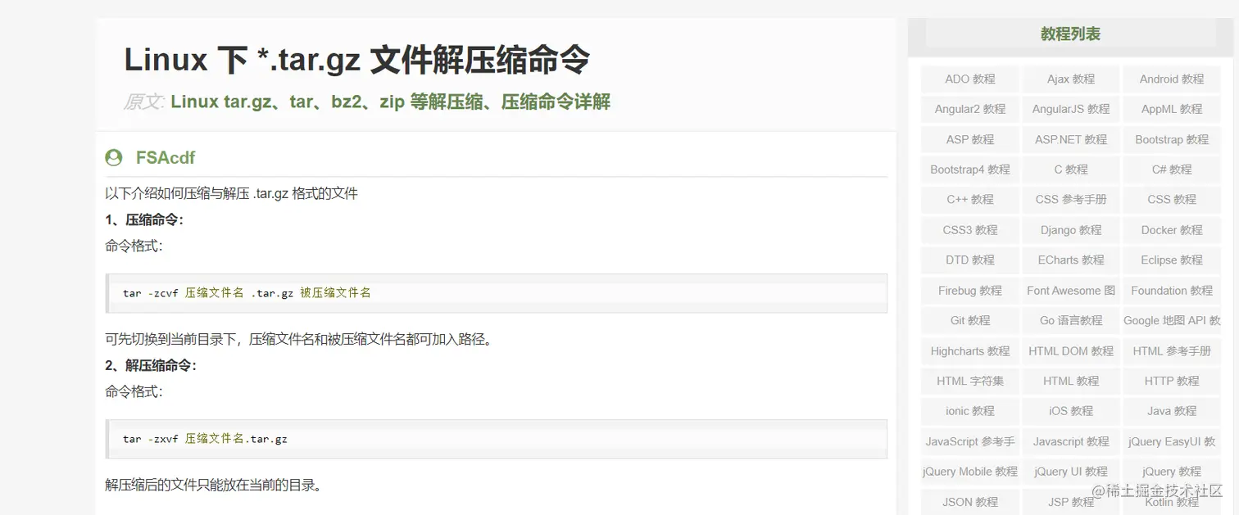Click the heading 2、解压缩命令：
The height and width of the screenshot is (515, 1239).
[x=151, y=365]
